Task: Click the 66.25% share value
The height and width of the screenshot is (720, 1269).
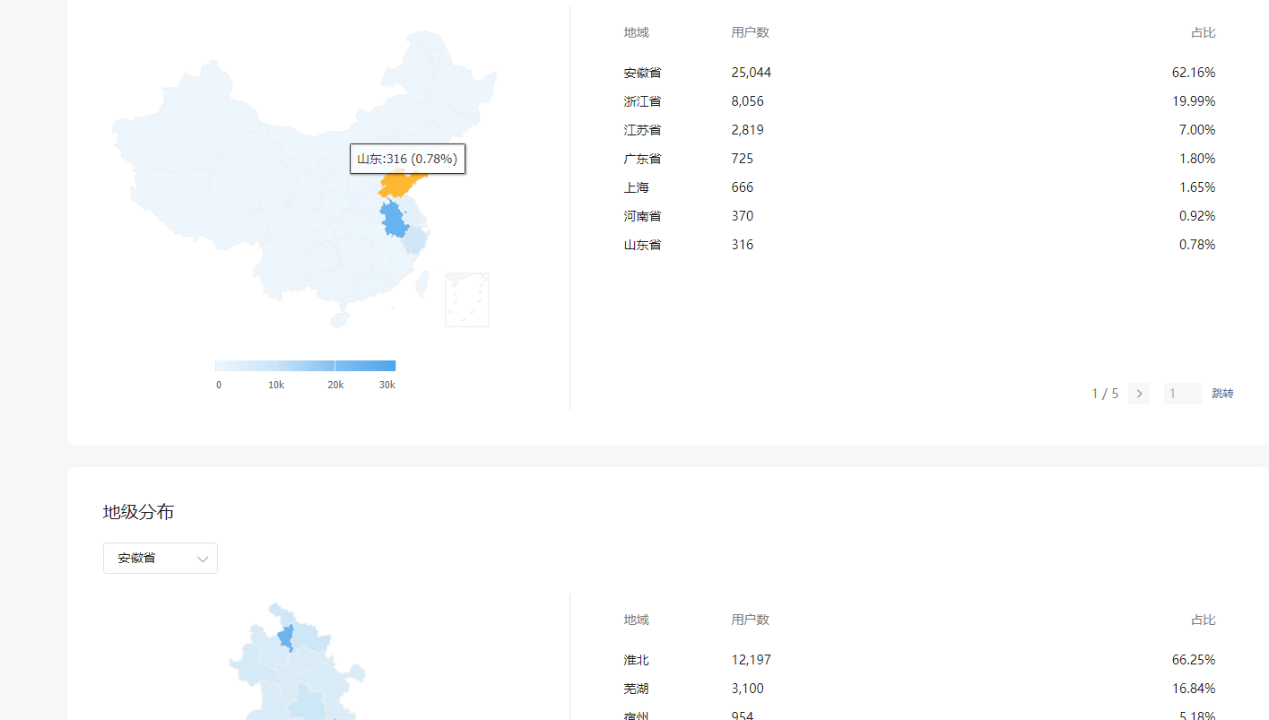Action: tap(1194, 660)
